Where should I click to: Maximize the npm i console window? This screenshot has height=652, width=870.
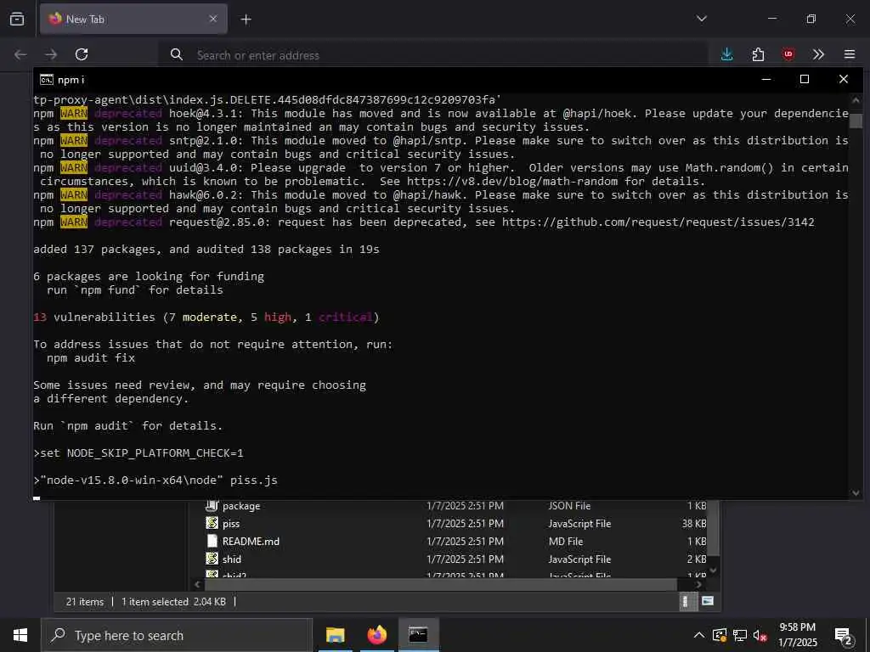805,79
